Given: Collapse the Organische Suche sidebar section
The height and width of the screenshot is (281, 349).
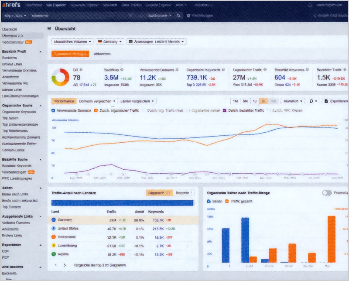Looking at the screenshot, I should click(x=41, y=106).
